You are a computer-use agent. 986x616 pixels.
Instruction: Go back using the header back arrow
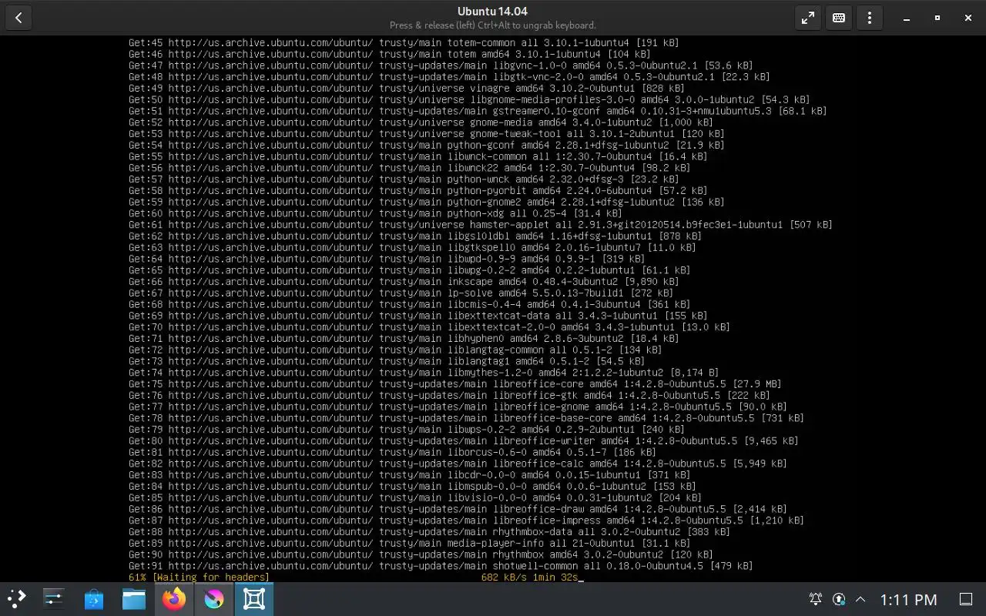pyautogui.click(x=18, y=18)
